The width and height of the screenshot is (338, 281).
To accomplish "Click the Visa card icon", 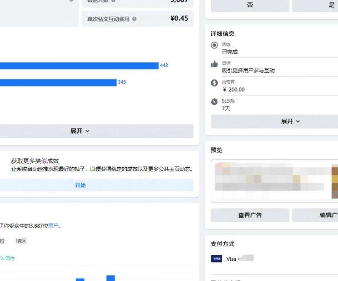I will click(217, 259).
